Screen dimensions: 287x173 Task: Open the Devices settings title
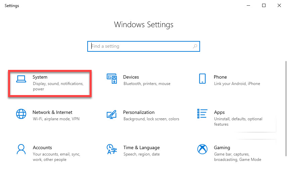point(131,77)
